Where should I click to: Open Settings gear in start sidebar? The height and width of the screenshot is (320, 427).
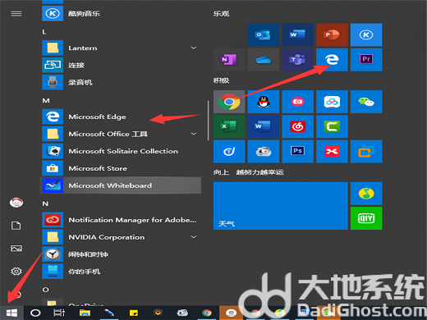click(x=16, y=272)
